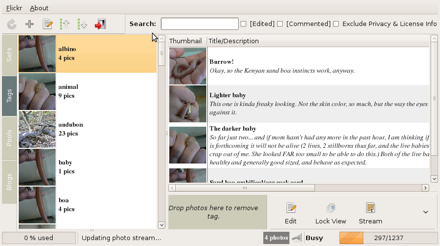Select the animal tag row

pyautogui.click(x=88, y=91)
